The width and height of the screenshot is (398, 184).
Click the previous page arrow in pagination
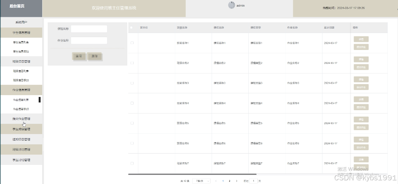click(x=216, y=181)
